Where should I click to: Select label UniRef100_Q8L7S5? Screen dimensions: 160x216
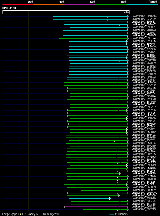pos(143,88)
